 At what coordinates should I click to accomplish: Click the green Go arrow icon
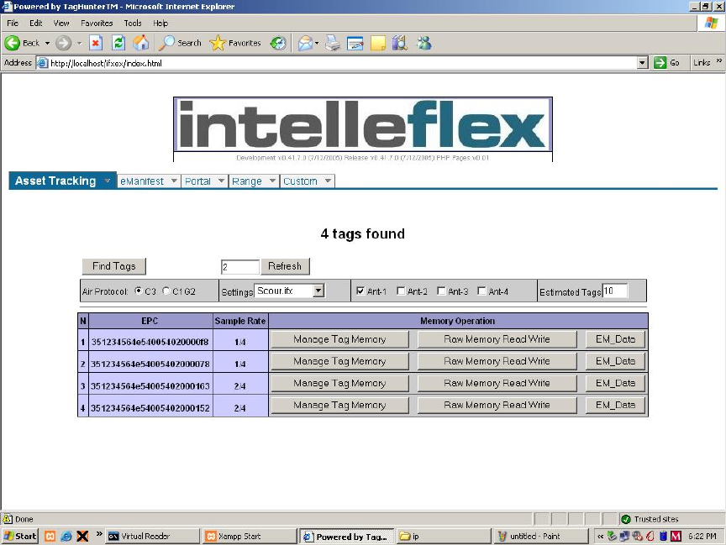[x=660, y=62]
